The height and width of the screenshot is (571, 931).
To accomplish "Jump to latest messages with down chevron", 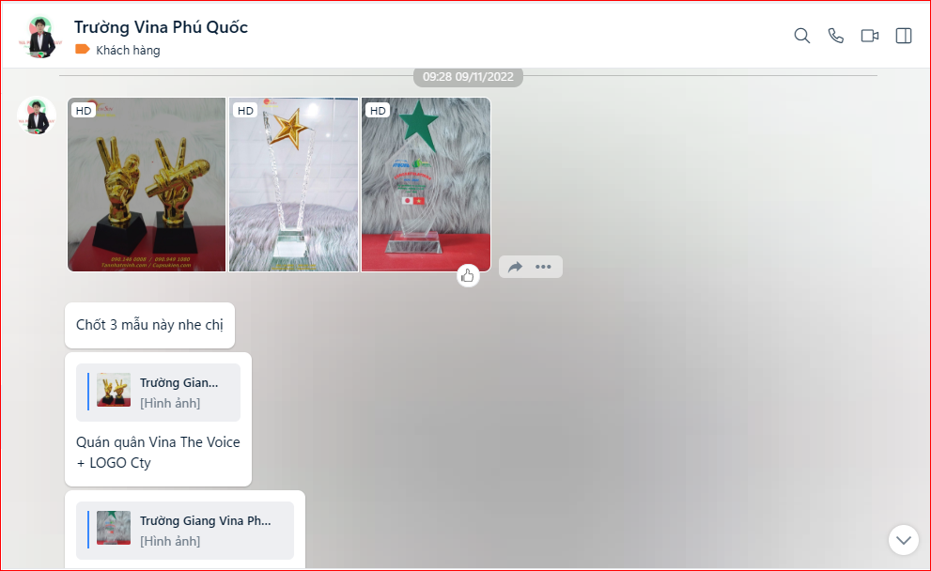I will click(x=903, y=540).
